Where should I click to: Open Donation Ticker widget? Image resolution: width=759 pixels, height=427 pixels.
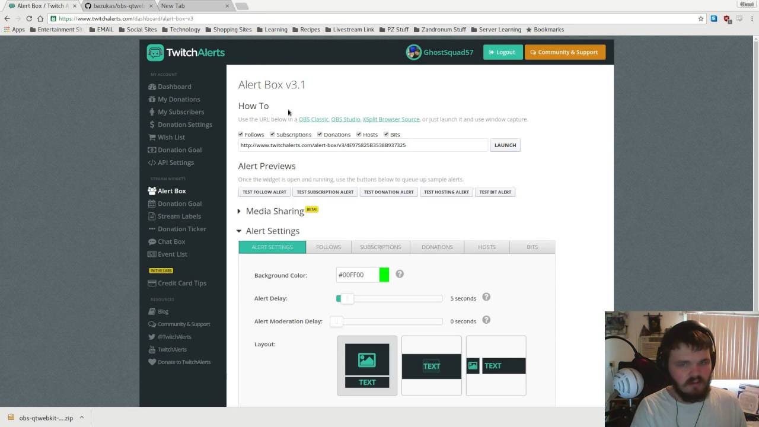pos(177,229)
